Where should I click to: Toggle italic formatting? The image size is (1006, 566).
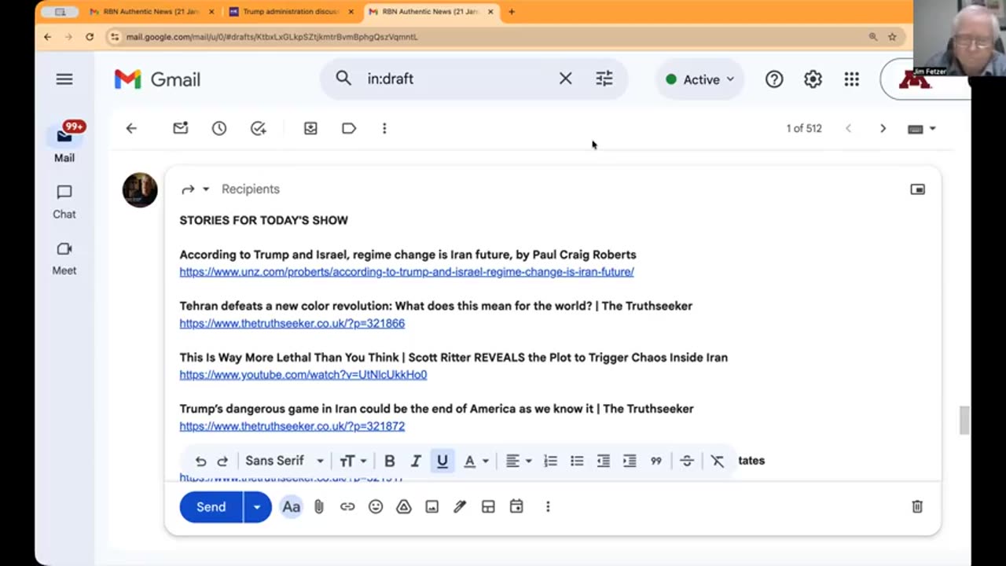tap(416, 461)
